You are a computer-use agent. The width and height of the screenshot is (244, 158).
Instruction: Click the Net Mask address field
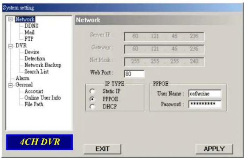click(x=164, y=62)
